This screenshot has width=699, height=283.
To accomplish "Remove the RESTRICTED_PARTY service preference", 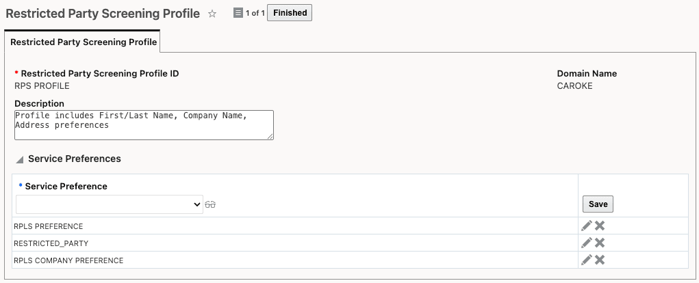I will [x=600, y=243].
